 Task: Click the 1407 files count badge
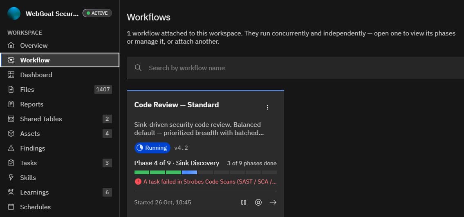tap(103, 89)
